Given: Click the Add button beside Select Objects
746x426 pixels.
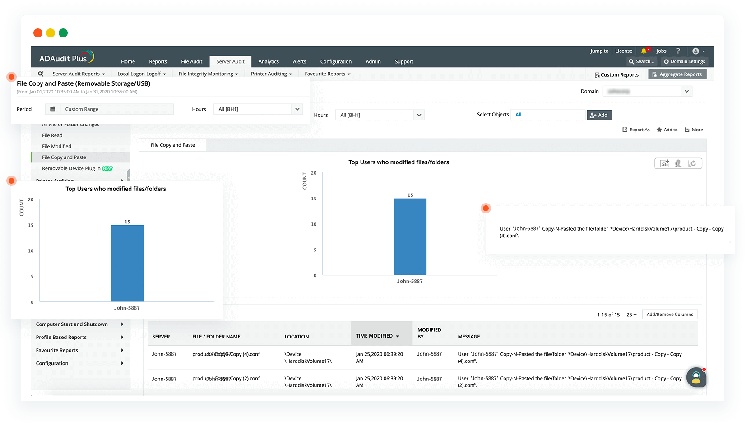Looking at the screenshot, I should tap(599, 115).
